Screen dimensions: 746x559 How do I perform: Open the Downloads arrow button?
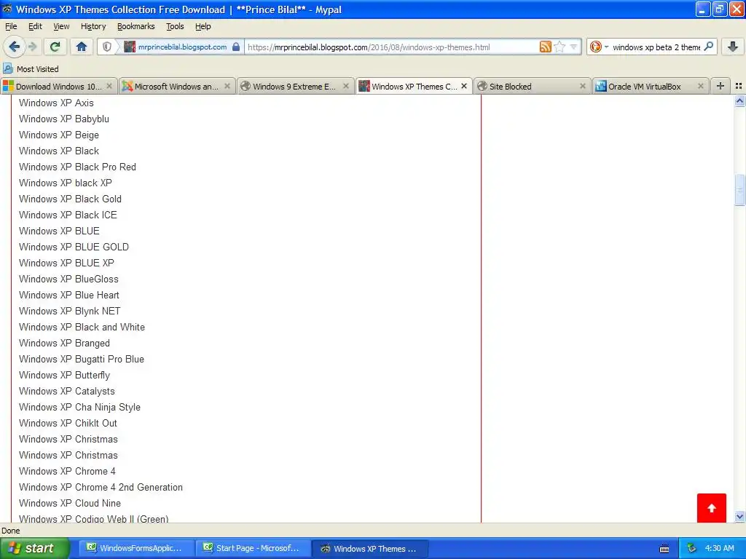(733, 47)
